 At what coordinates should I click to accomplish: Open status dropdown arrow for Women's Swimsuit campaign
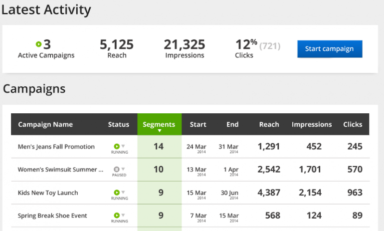tap(123, 169)
